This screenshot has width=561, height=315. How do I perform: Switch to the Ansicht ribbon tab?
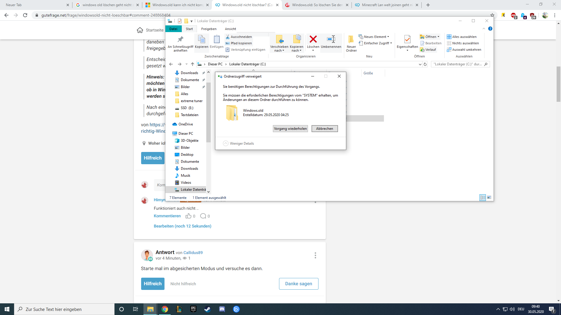tap(231, 29)
